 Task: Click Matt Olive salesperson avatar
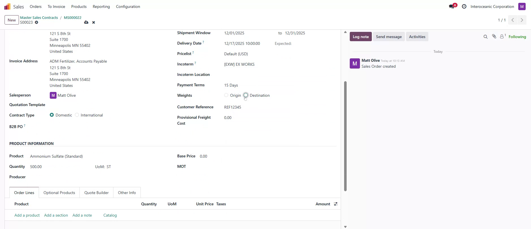pos(53,95)
